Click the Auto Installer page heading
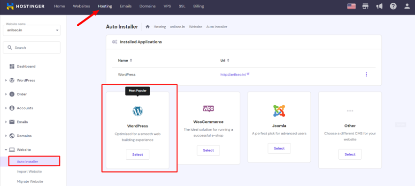Image resolution: width=415 pixels, height=186 pixels. tap(122, 27)
